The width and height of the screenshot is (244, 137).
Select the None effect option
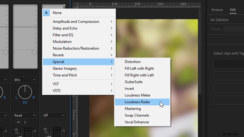coord(79,13)
